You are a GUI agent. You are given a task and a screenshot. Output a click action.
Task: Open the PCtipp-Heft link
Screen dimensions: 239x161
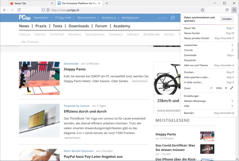(x=63, y=18)
